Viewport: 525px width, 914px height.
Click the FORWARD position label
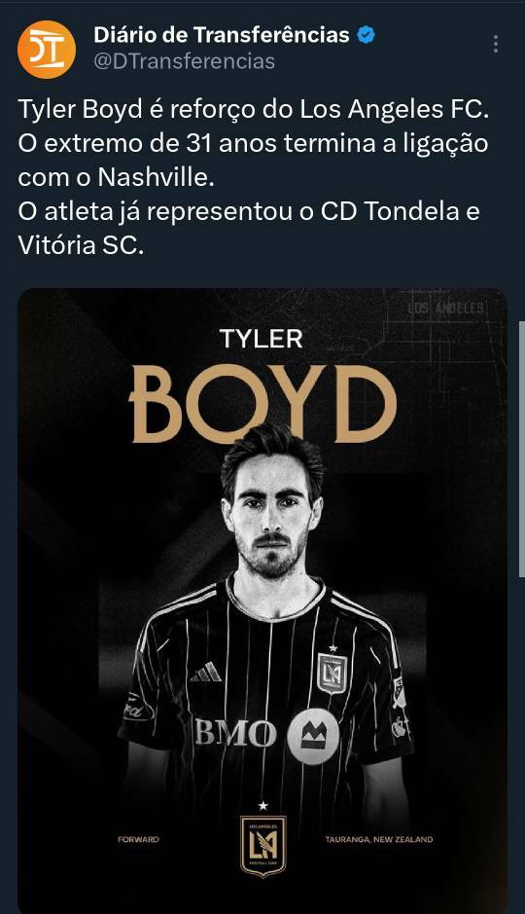point(138,839)
